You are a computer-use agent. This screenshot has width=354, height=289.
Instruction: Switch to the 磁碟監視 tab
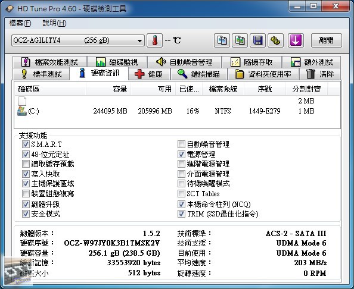(117, 62)
